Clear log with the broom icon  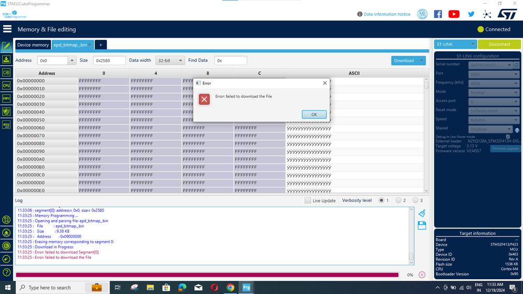click(x=422, y=213)
